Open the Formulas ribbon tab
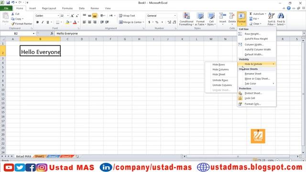Image resolution: width=306 pixels, height=172 pixels. [x=67, y=9]
